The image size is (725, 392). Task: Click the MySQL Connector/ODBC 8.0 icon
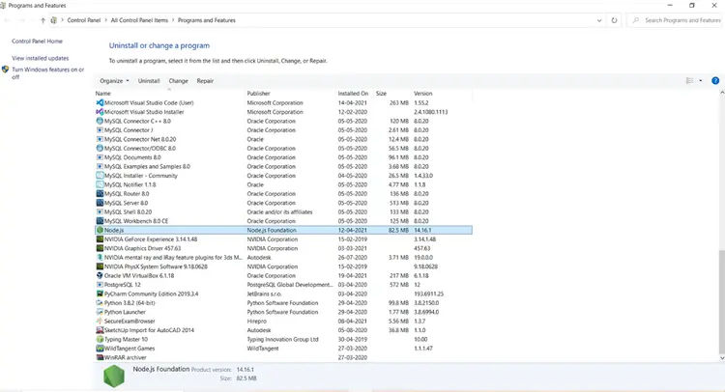pos(100,149)
